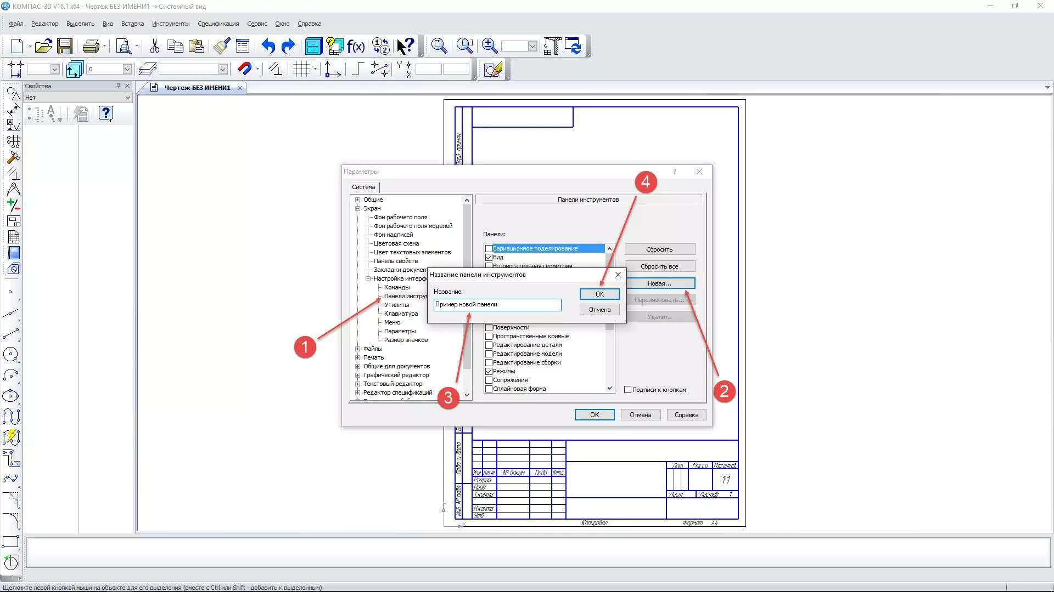Viewport: 1054px width, 592px height.
Task: Click Справка in Параметры dialog
Action: tap(686, 415)
